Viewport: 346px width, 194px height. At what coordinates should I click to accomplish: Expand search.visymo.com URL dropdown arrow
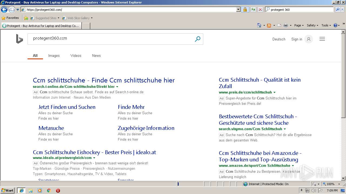285,129
